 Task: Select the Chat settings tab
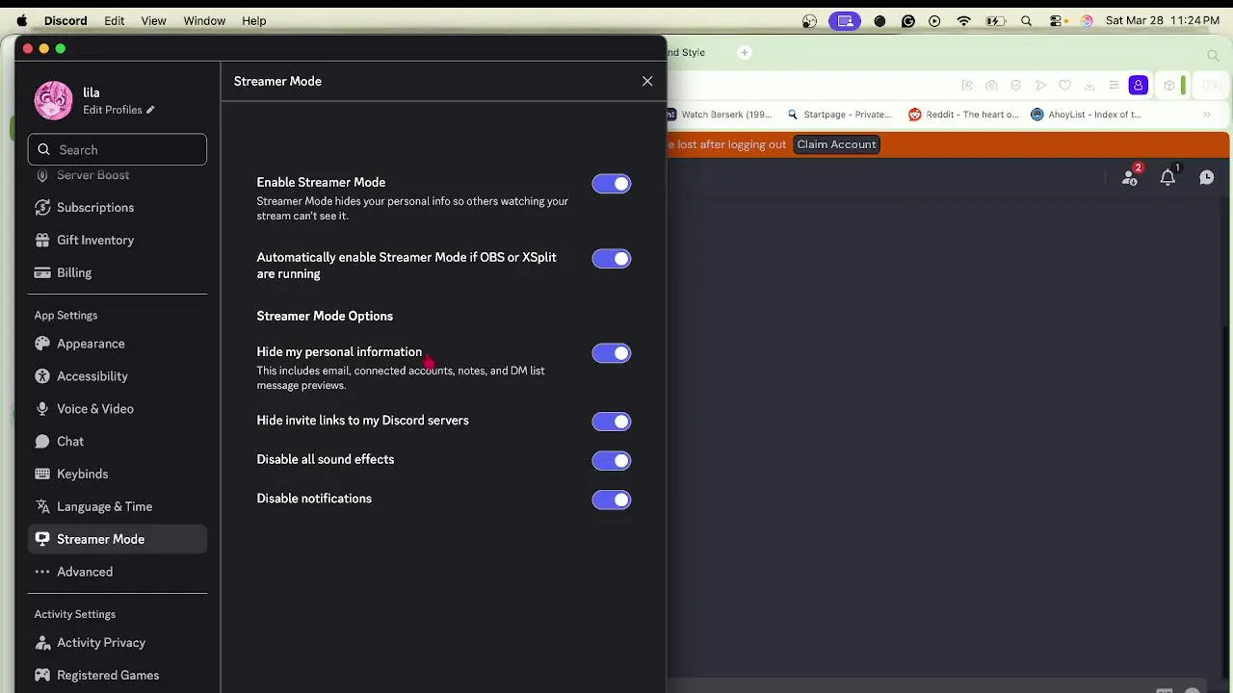click(118, 442)
